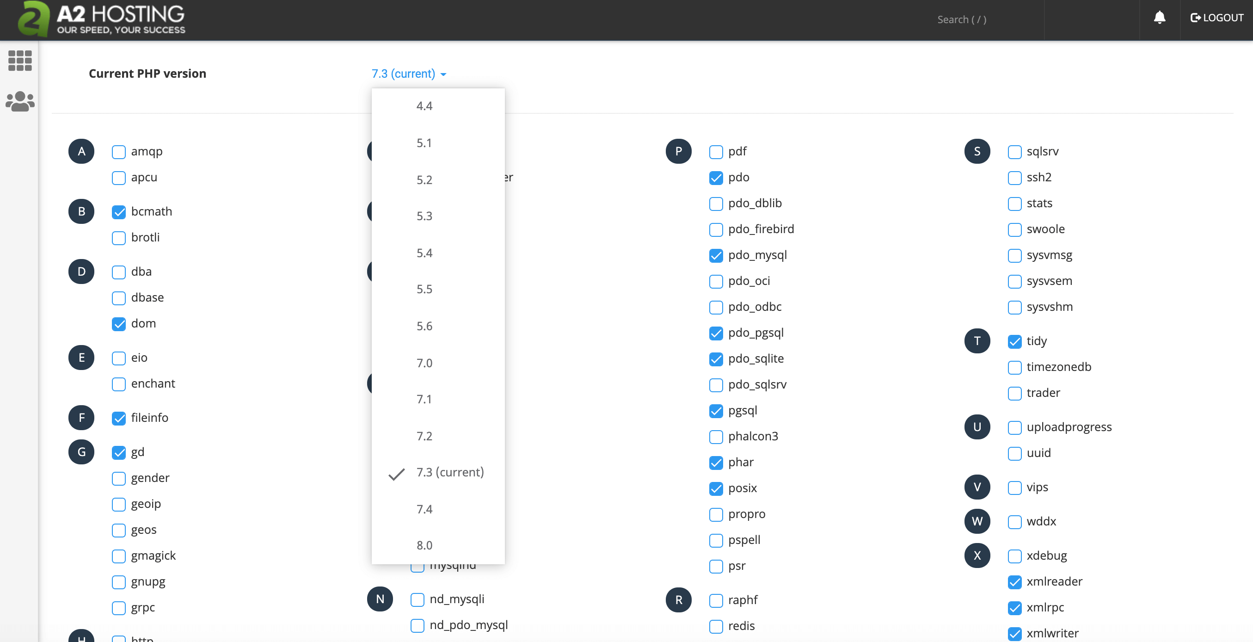The width and height of the screenshot is (1253, 642).
Task: Click the P section header icon
Action: 678,151
